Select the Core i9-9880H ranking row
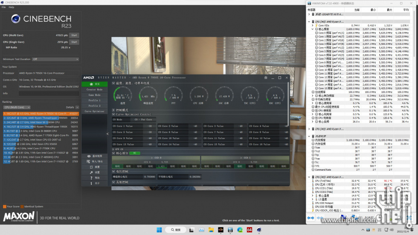Image resolution: width=418 pixels, height=235 pixels. pyautogui.click(x=41, y=131)
